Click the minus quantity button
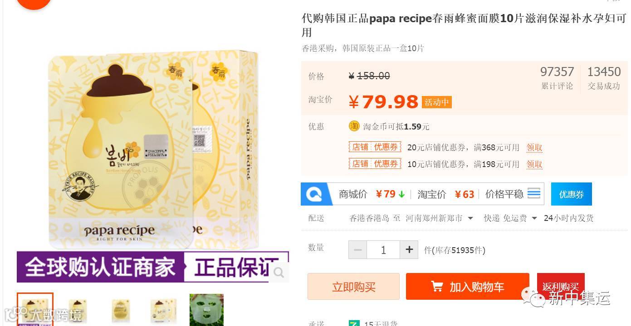The height and width of the screenshot is (326, 631). pos(357,250)
